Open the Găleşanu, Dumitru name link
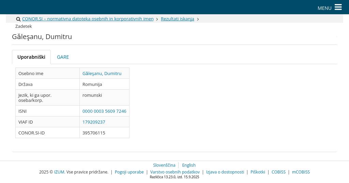 coord(102,73)
